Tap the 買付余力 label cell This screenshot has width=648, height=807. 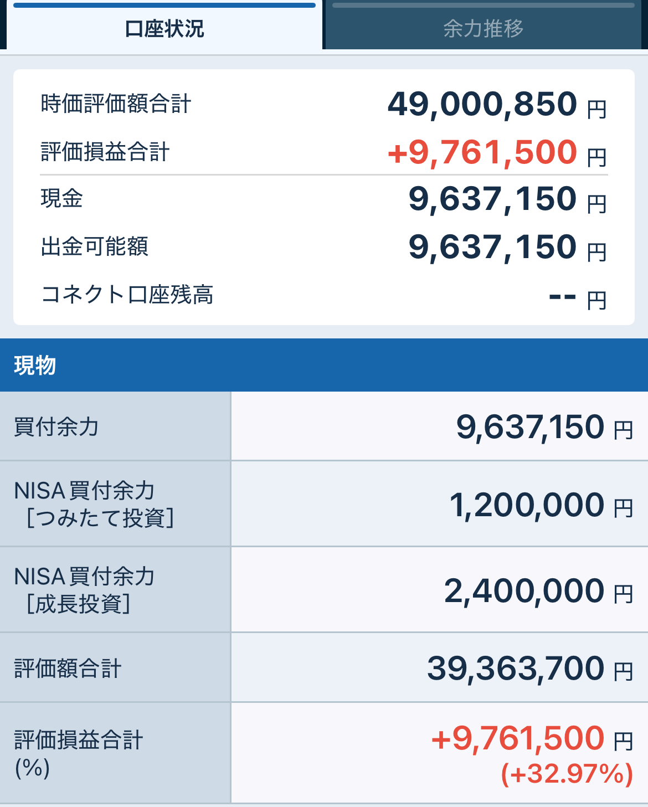pos(56,426)
